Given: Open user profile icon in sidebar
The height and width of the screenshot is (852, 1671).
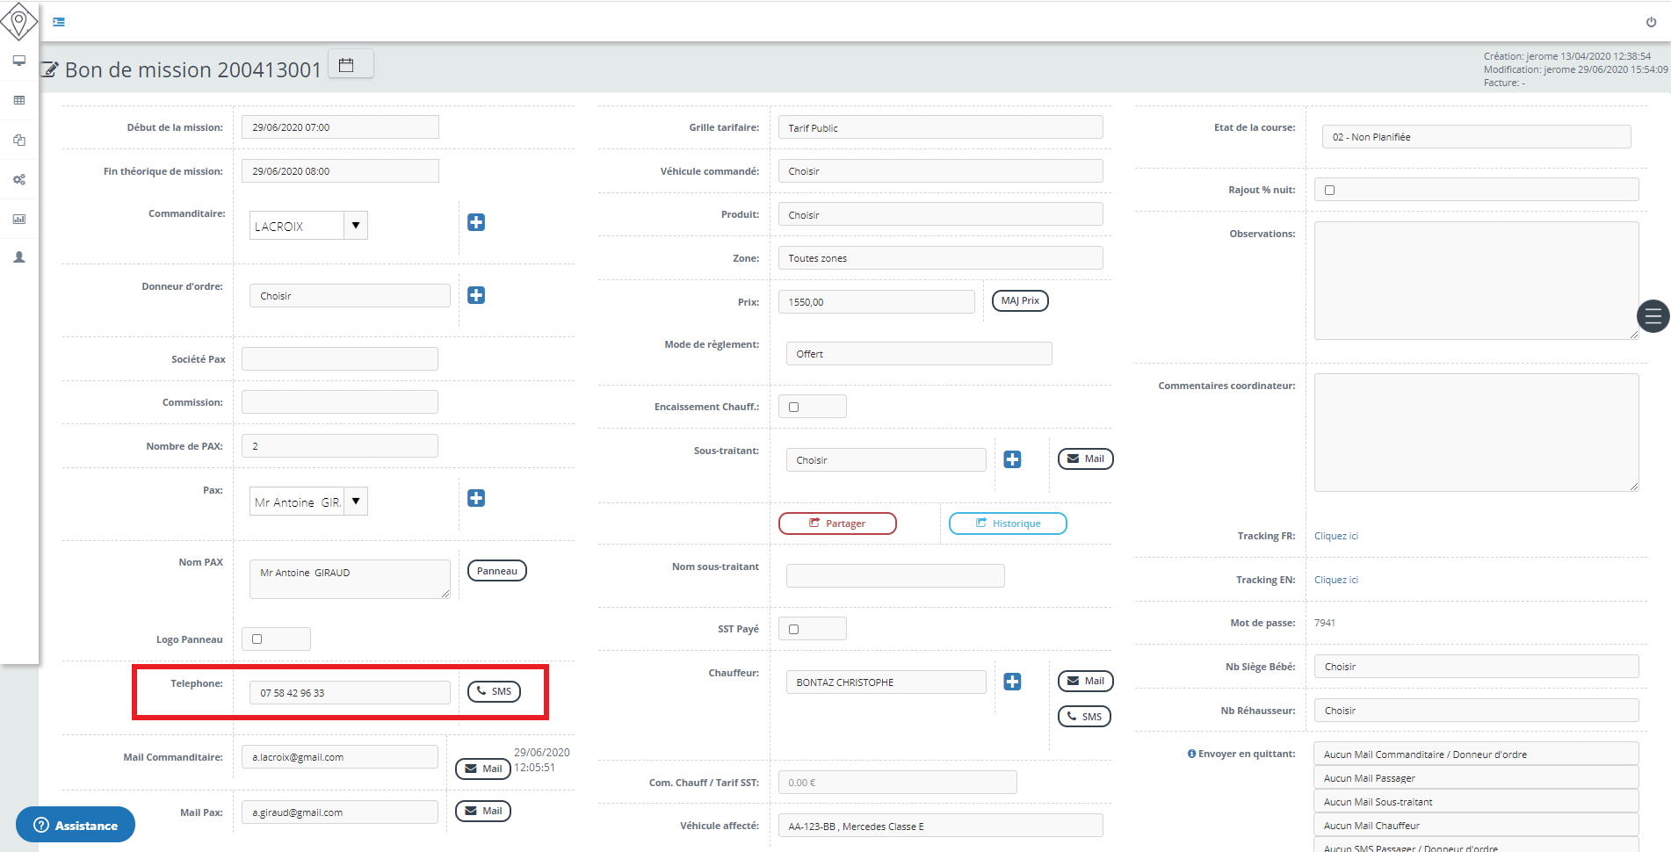Looking at the screenshot, I should click(18, 257).
